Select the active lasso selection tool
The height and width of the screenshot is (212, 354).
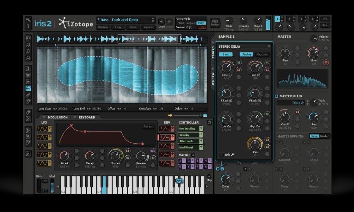click(28, 88)
